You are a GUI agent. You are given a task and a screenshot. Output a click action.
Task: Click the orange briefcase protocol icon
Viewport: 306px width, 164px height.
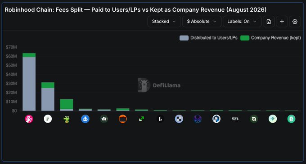point(123,119)
